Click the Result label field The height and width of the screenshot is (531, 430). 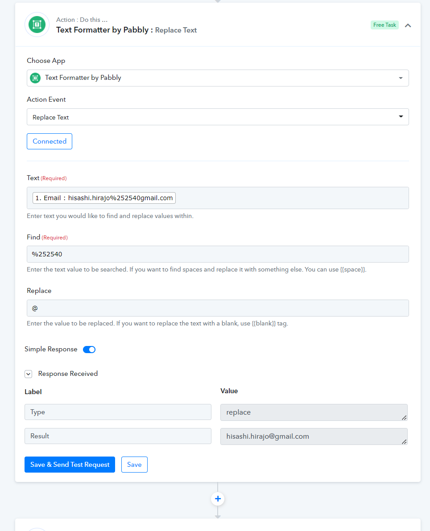[x=118, y=436]
